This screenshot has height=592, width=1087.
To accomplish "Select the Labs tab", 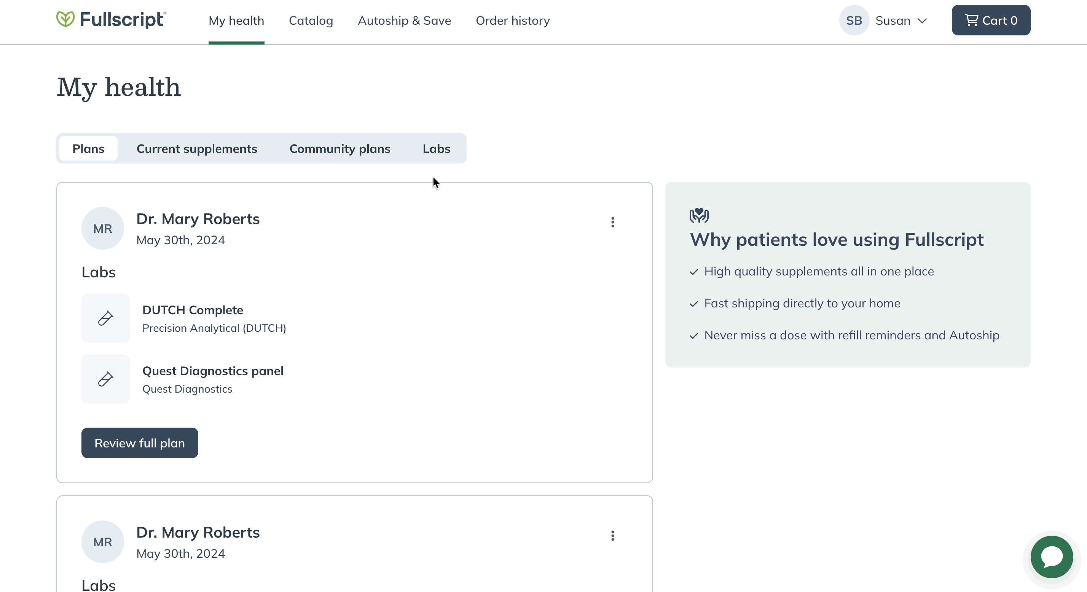I will [436, 149].
